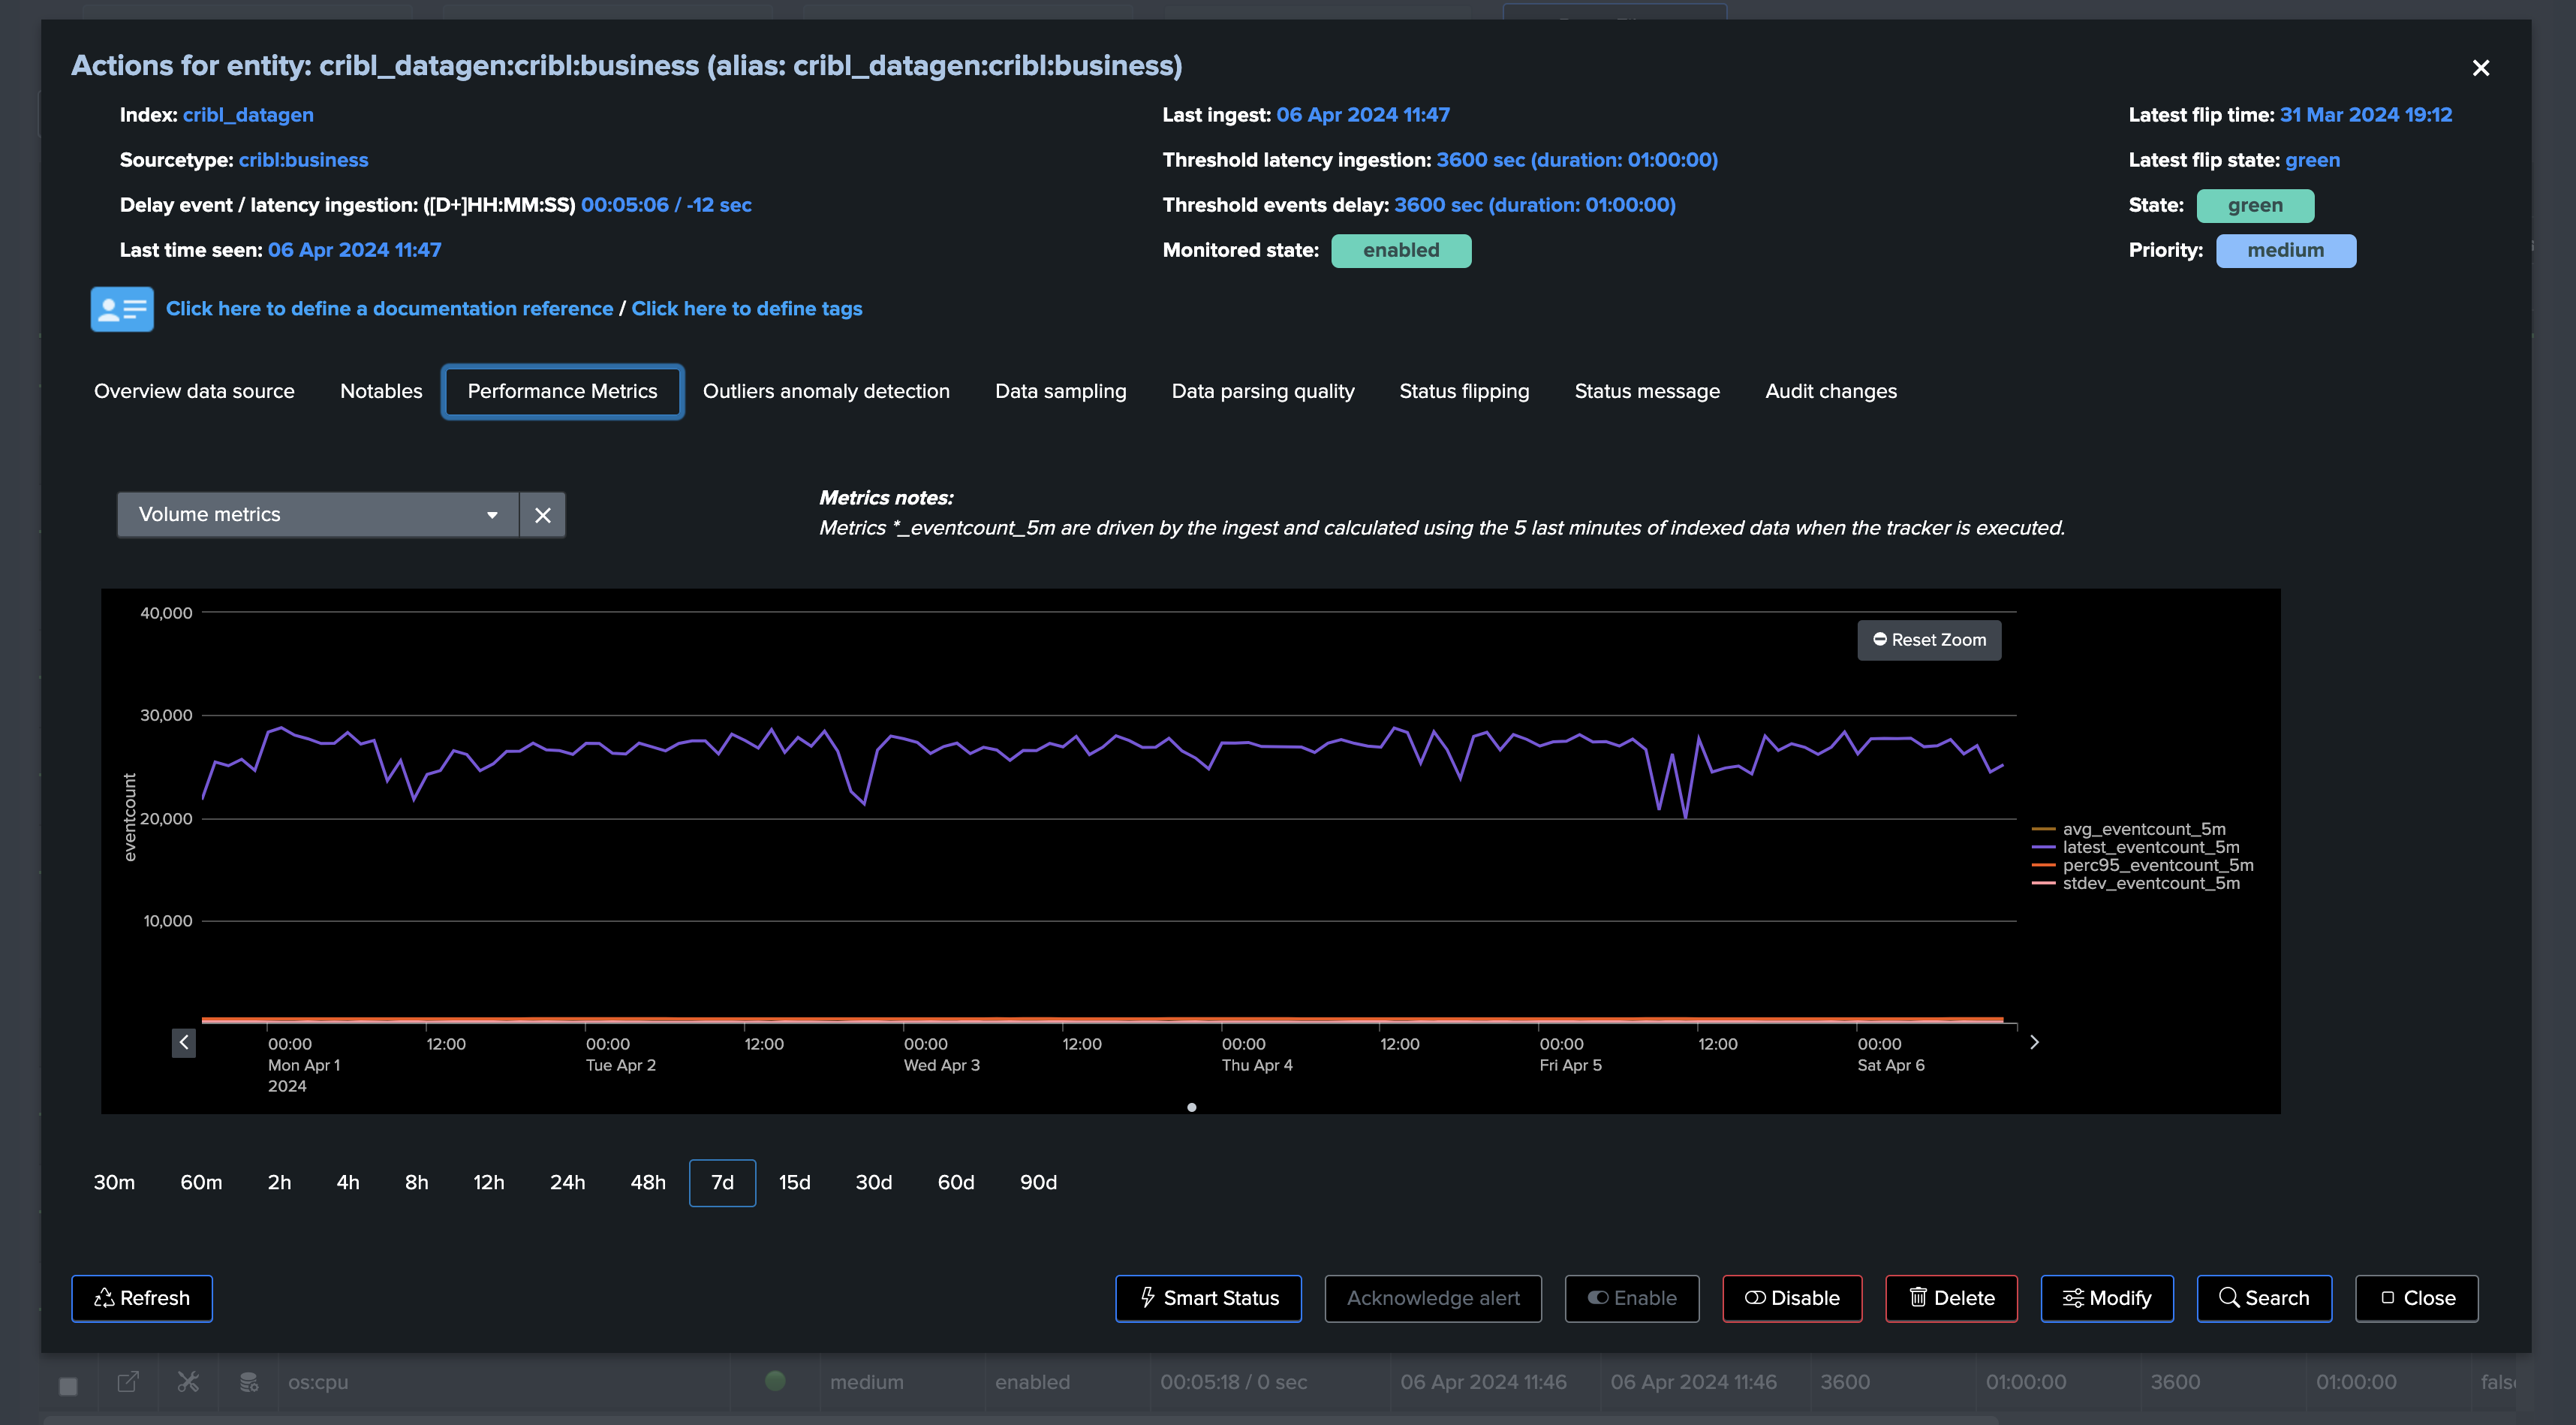Click Latest flip time 31 Mar 2024 19:12
This screenshot has width=2576, height=1425.
[x=2366, y=115]
